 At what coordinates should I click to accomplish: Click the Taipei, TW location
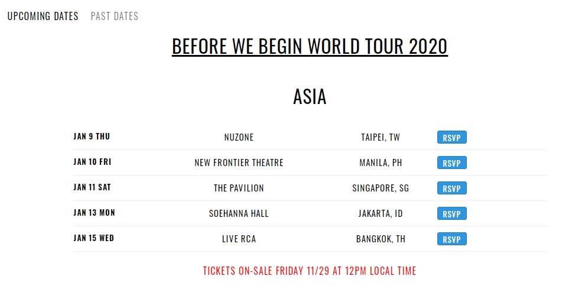coord(381,137)
